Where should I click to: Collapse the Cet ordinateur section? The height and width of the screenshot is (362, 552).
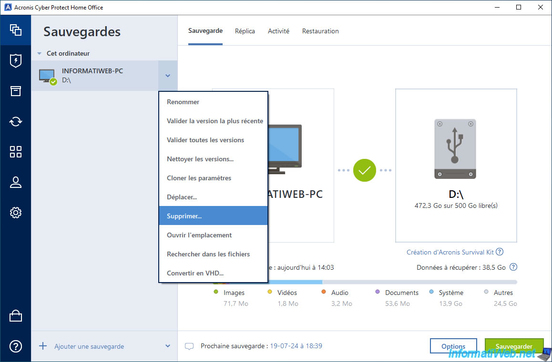(40, 53)
